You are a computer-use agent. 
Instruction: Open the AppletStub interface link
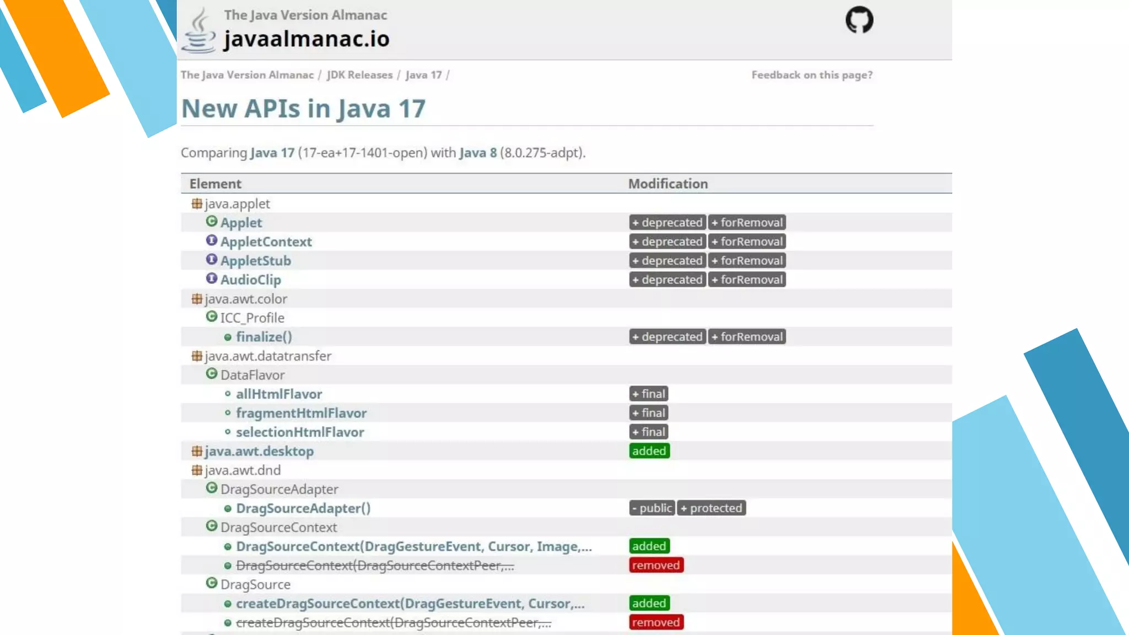click(256, 261)
